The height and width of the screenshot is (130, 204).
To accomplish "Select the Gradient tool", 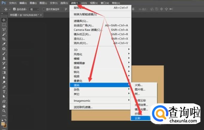I will click(x=4, y=73).
